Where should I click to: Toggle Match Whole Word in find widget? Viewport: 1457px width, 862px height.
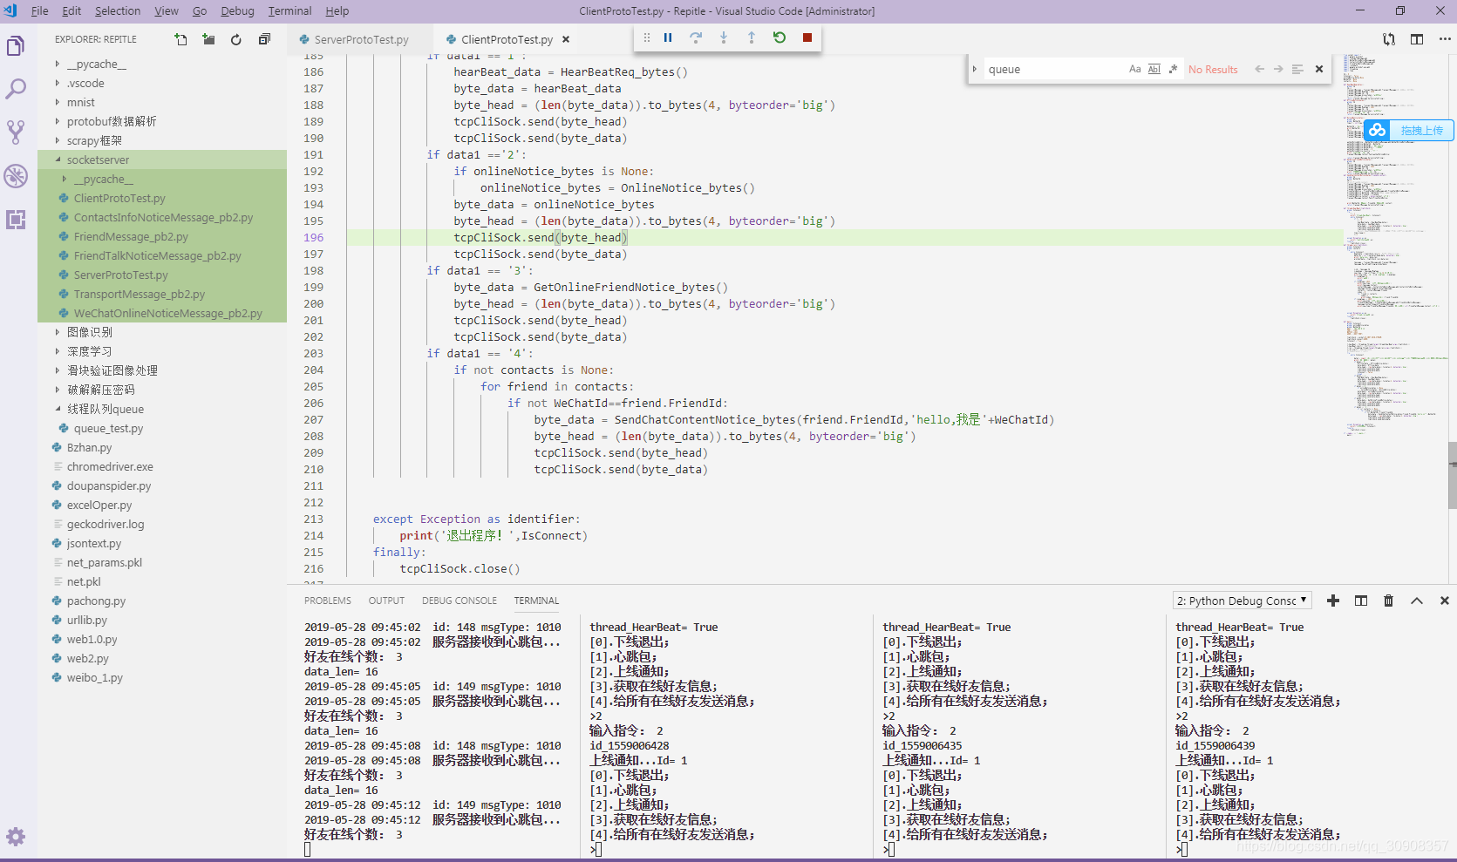coord(1154,69)
